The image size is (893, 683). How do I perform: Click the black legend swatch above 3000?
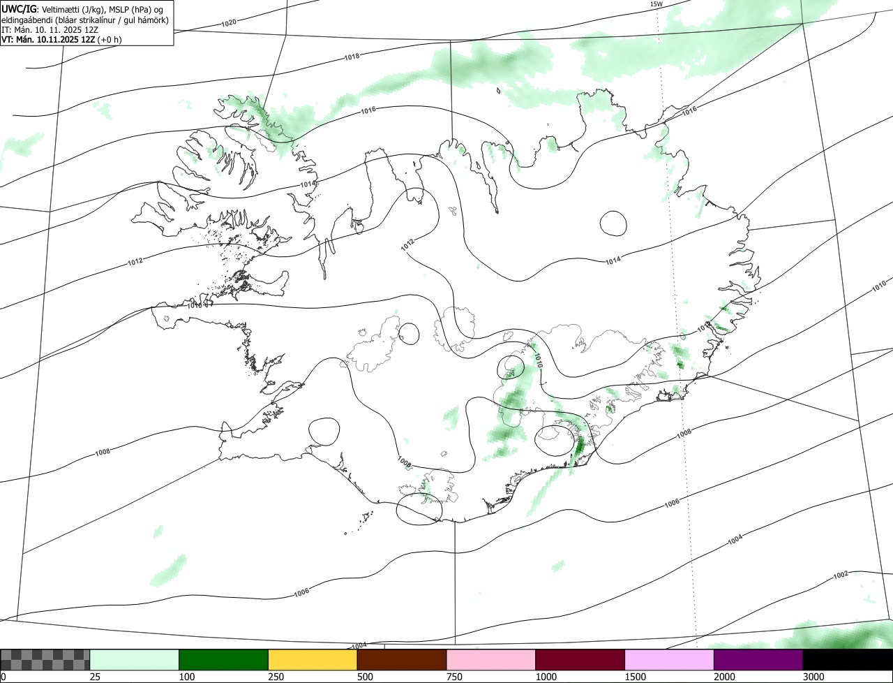(x=848, y=659)
